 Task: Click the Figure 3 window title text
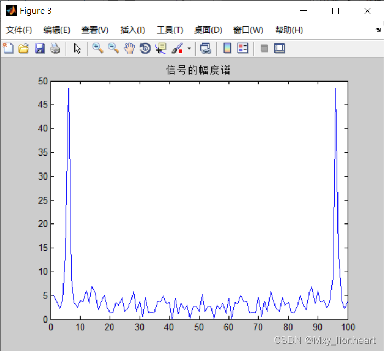(36, 11)
